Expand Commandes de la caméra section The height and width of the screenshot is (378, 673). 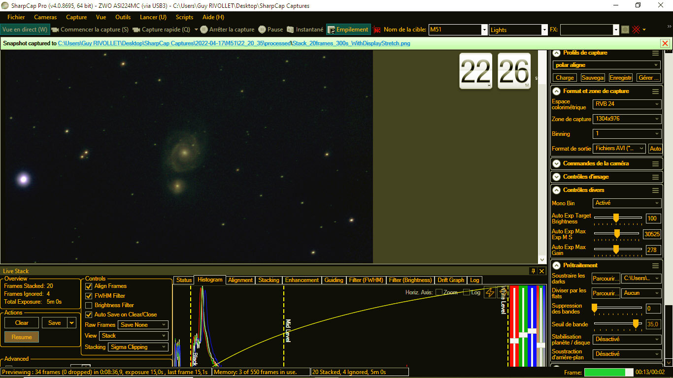(557, 163)
